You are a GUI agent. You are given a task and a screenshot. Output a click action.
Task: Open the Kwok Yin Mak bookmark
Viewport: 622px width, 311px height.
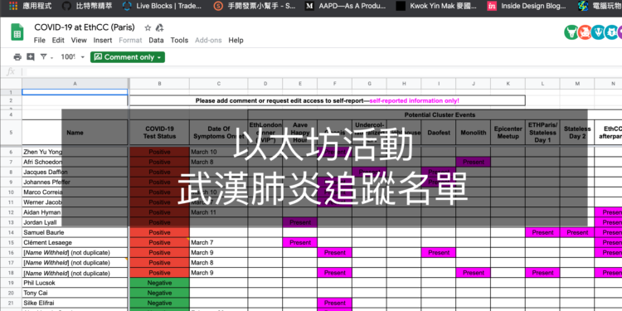tap(436, 6)
